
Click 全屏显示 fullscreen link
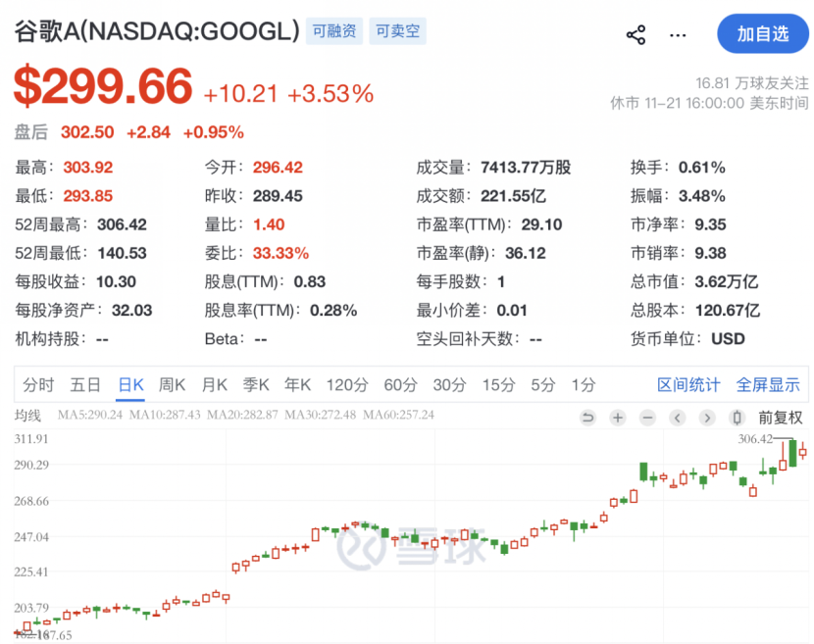(x=768, y=385)
